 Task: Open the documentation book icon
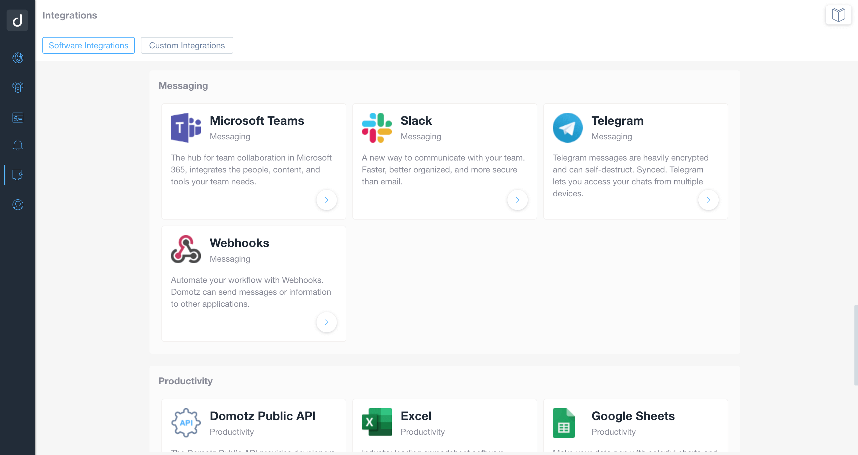[x=838, y=15]
